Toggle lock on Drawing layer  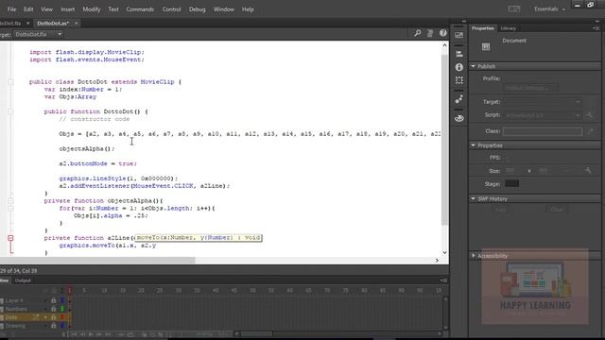point(54,326)
